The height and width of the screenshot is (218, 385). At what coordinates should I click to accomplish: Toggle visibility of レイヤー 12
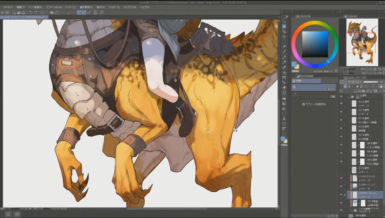[x=341, y=103]
